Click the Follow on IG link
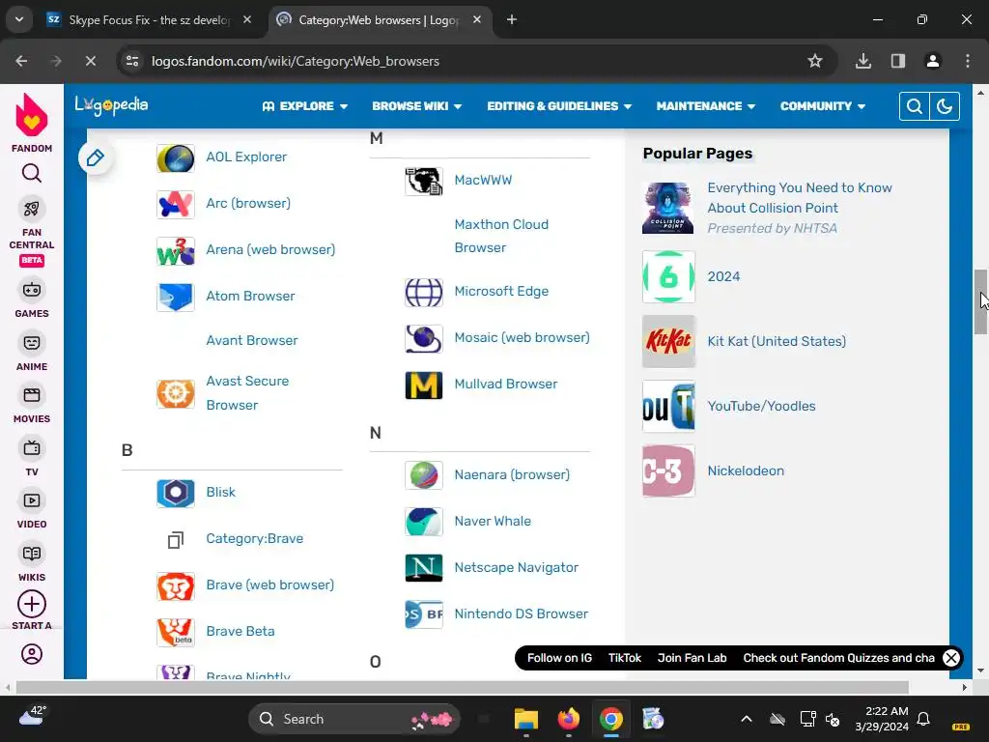The image size is (989, 742). pos(559,658)
